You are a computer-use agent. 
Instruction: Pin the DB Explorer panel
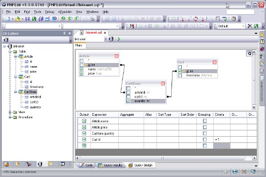[64, 33]
